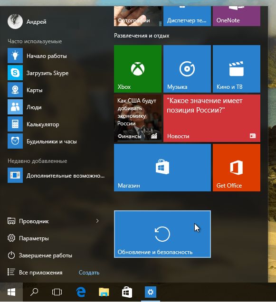This screenshot has width=276, height=302.
Task: Select the Будильники и часы entry
Action: (52, 142)
